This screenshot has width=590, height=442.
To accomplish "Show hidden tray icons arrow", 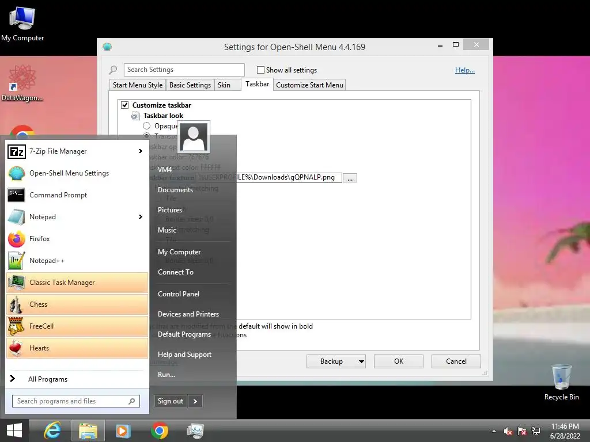I will [x=494, y=431].
